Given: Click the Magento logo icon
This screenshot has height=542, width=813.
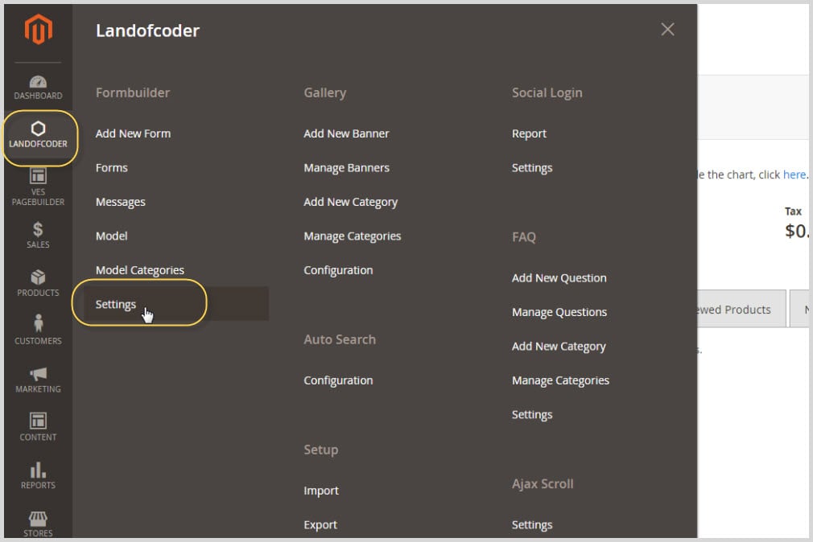Looking at the screenshot, I should 39,29.
